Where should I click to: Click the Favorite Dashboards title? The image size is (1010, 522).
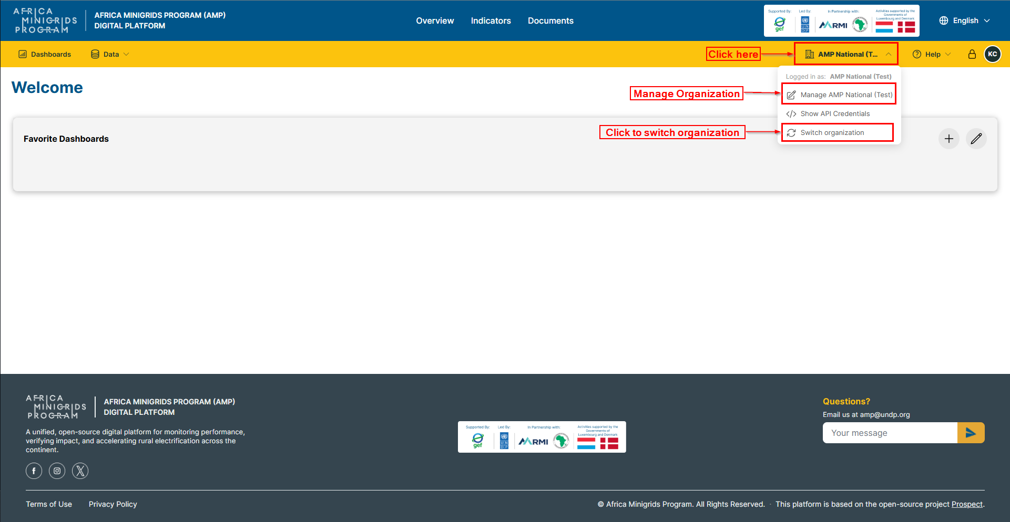point(66,139)
